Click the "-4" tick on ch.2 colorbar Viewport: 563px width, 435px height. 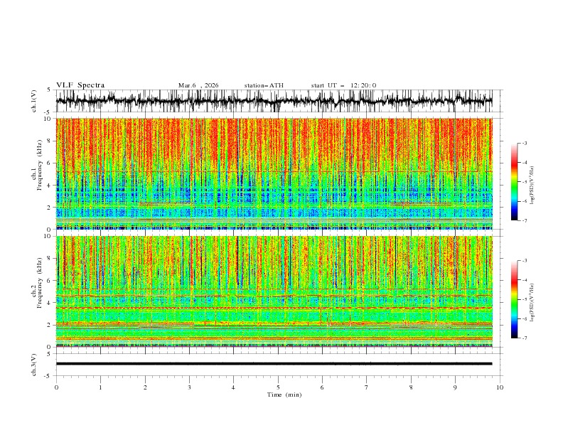tap(524, 280)
